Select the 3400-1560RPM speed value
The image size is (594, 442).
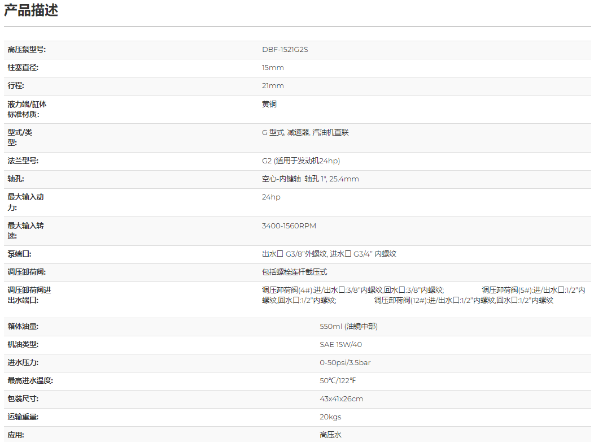point(289,226)
